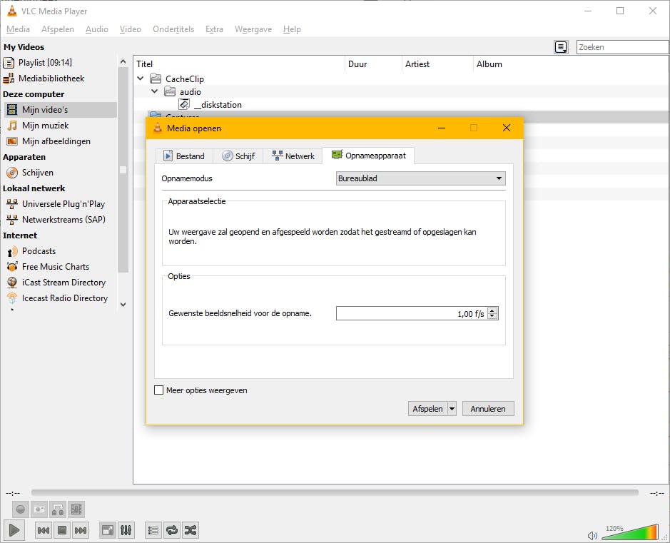Open playlist view mode icon beside search

[562, 47]
